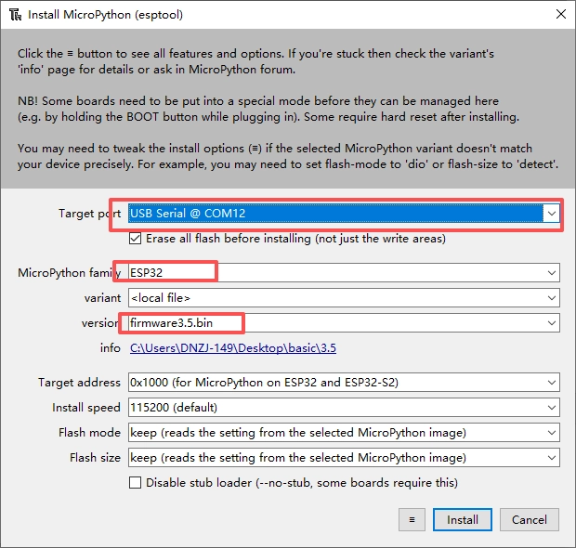Click the Install button
Screen dimensions: 576x548
[x=463, y=520]
